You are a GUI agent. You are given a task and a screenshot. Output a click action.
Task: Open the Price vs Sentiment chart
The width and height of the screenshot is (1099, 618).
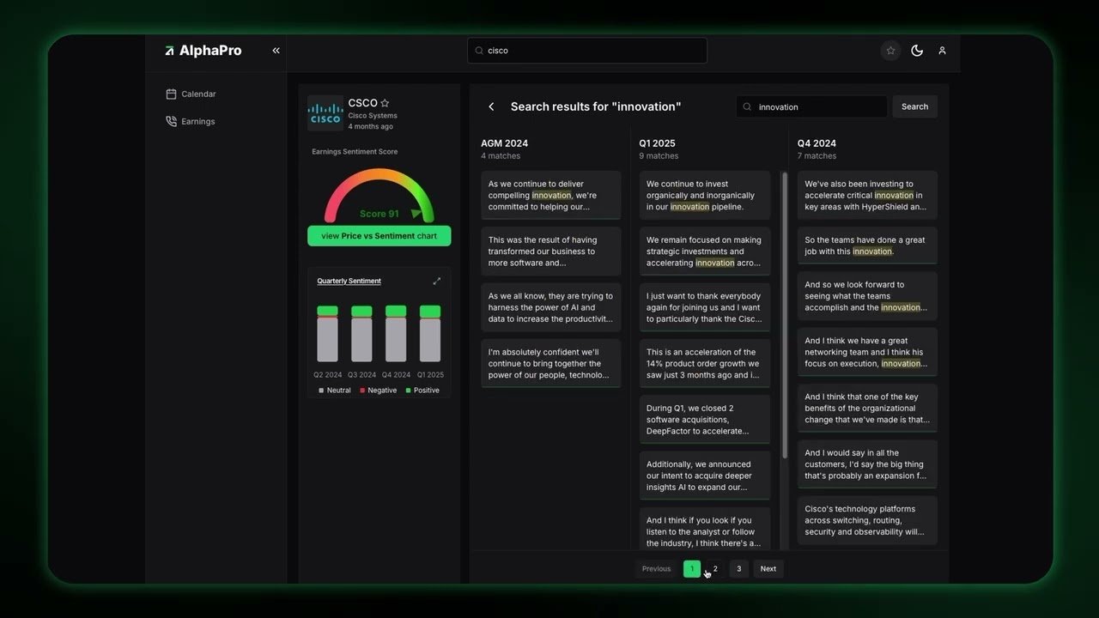(x=379, y=236)
